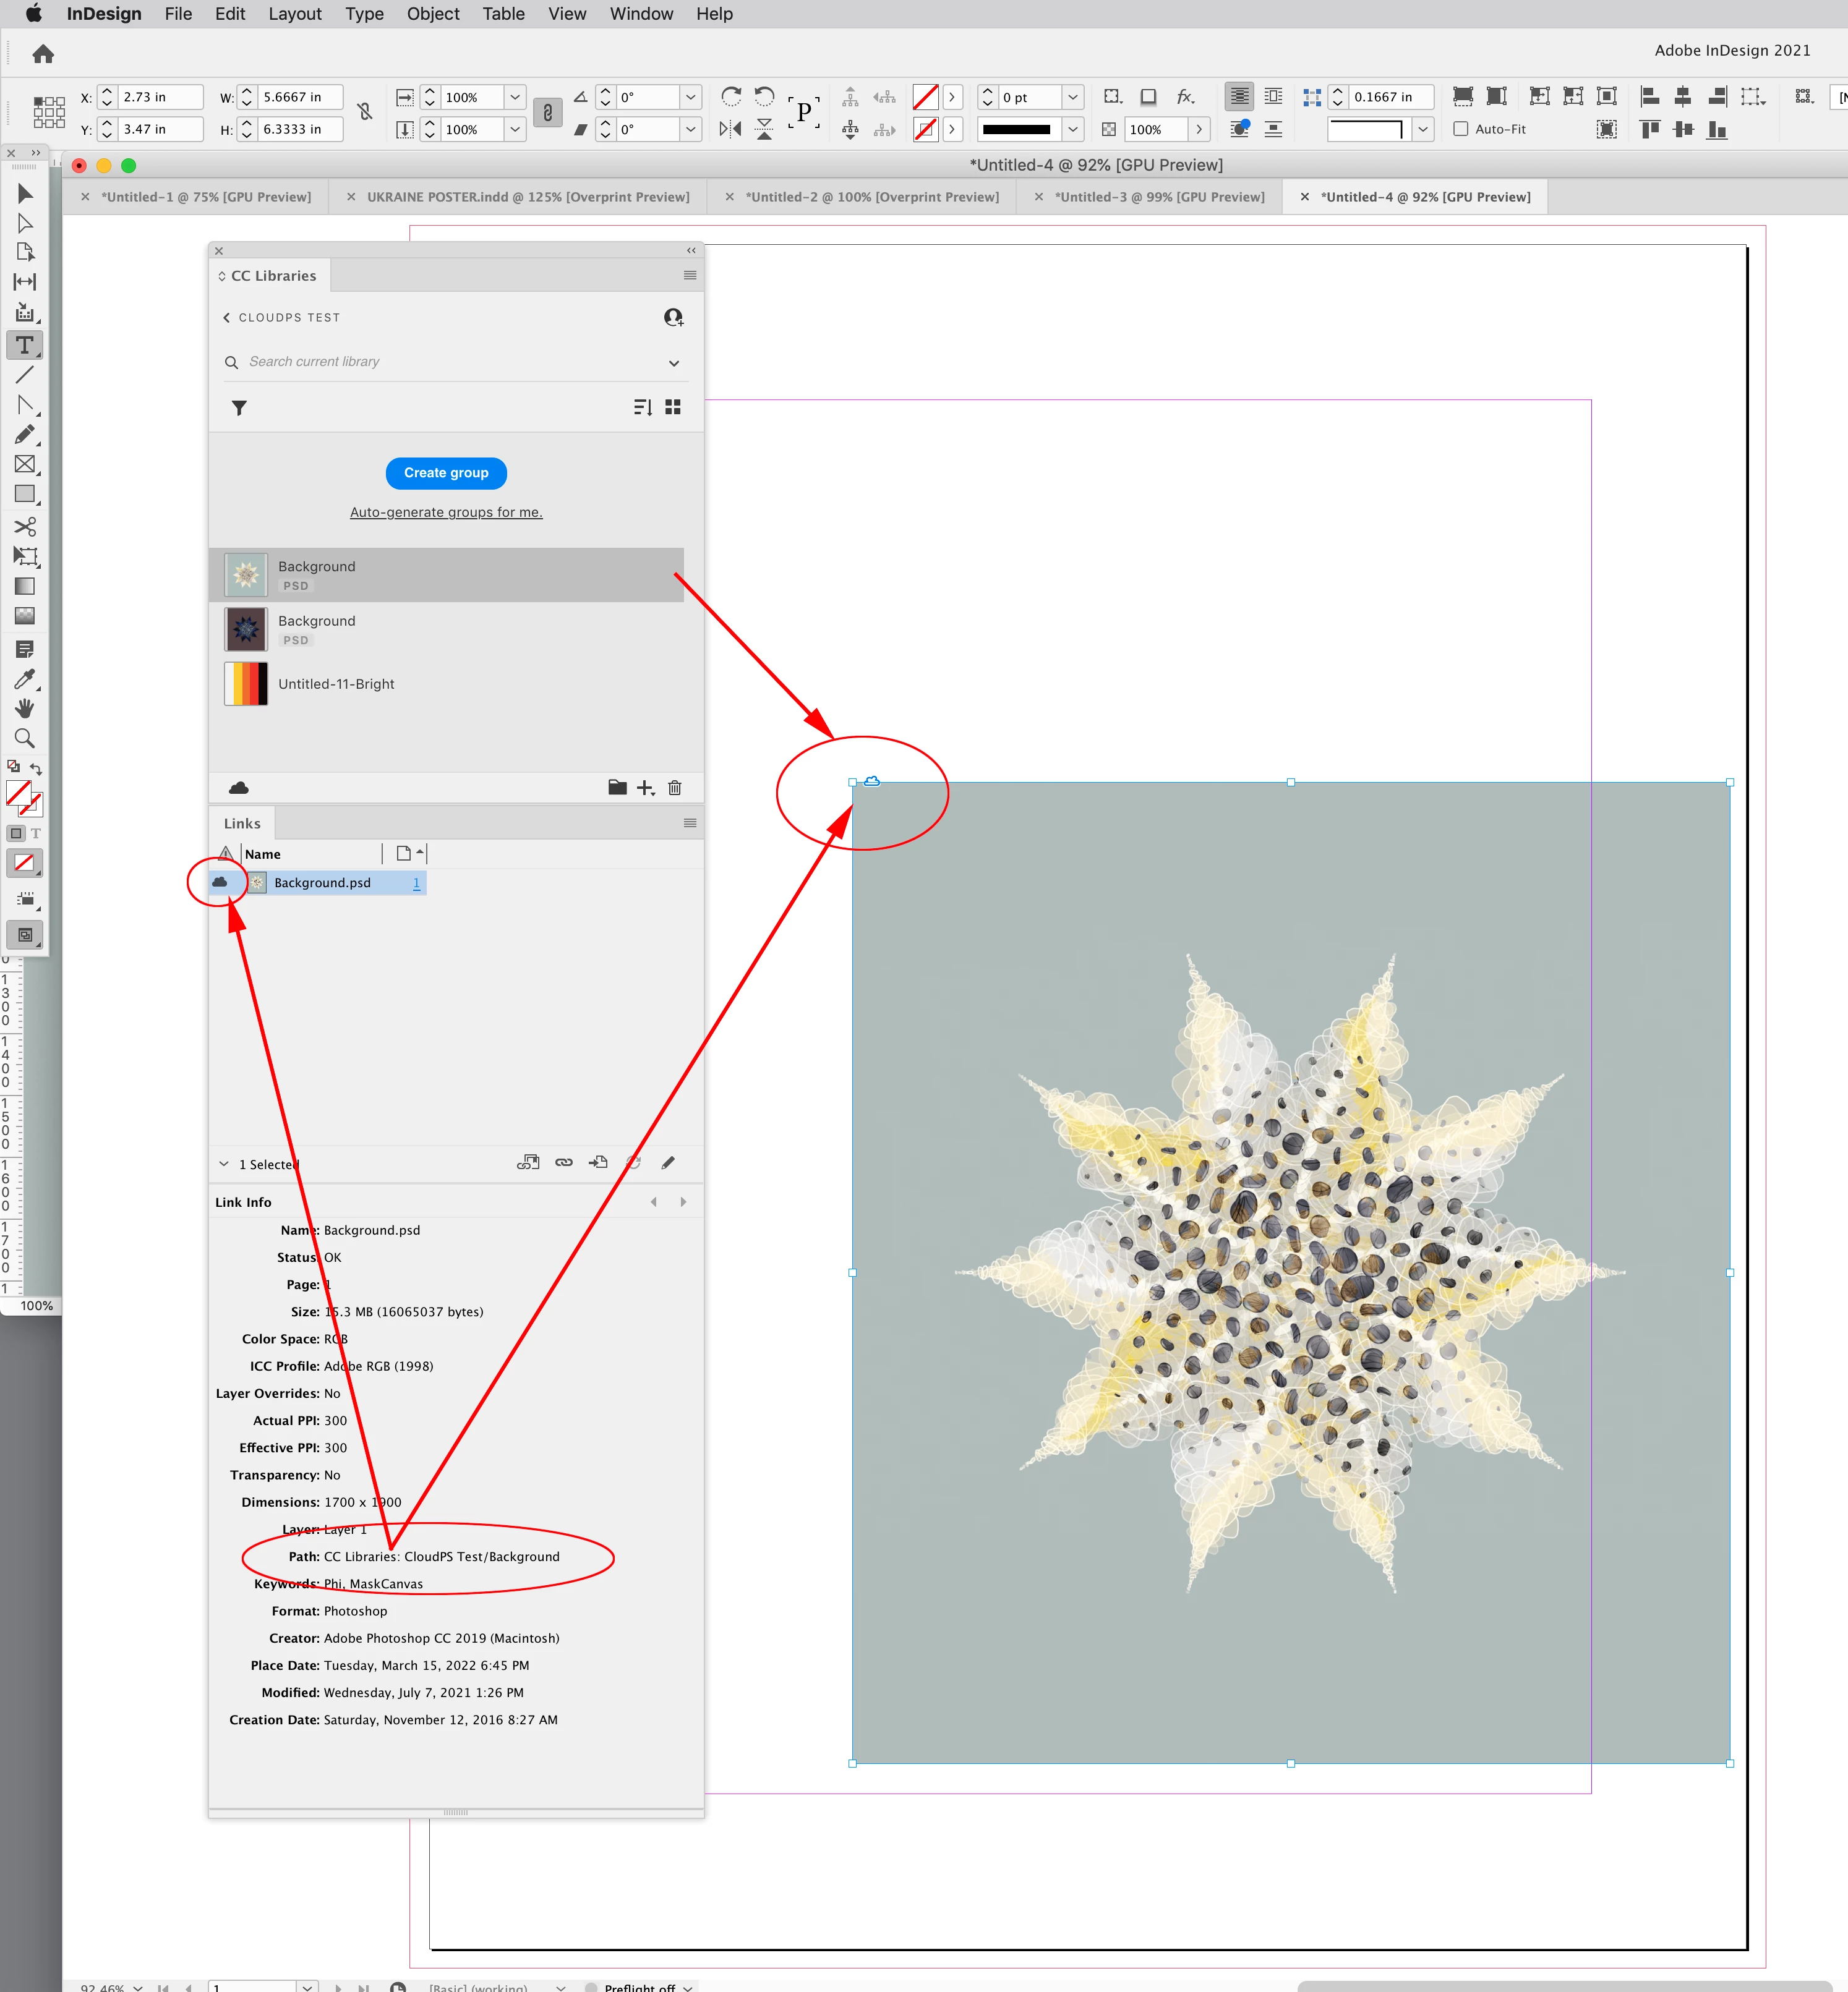Select the Type tool in toolbox
The height and width of the screenshot is (1992, 1848).
[x=25, y=345]
